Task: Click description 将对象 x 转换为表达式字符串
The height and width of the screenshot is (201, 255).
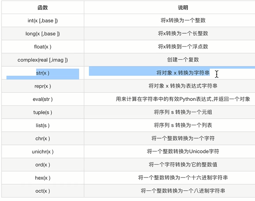Action: (x=183, y=86)
